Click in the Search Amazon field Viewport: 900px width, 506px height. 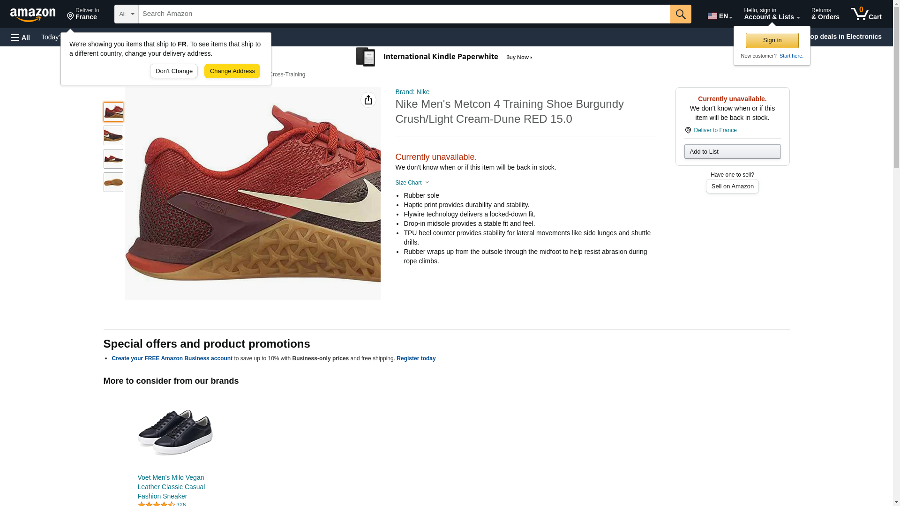(404, 14)
